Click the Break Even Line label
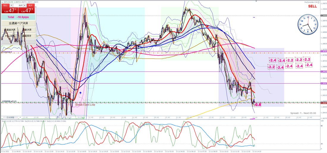This screenshot has height=153, width=327. click(x=85, y=105)
